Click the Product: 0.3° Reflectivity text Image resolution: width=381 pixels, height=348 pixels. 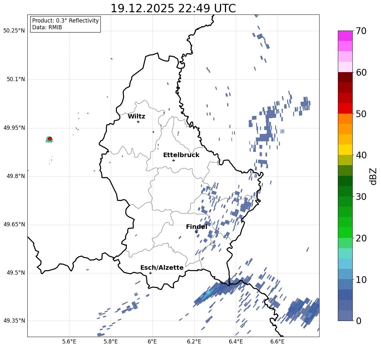point(65,20)
